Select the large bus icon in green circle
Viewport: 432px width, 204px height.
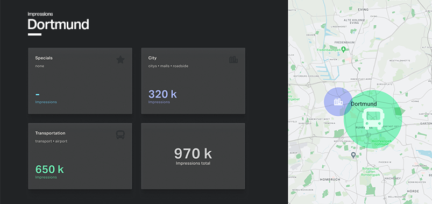pyautogui.click(x=373, y=119)
